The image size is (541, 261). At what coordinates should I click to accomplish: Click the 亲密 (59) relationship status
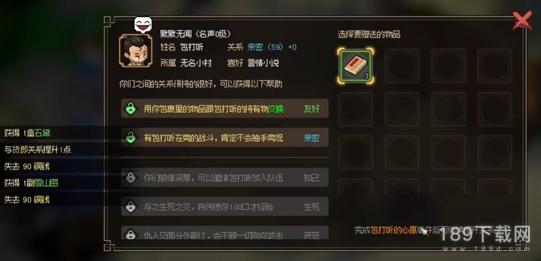264,47
